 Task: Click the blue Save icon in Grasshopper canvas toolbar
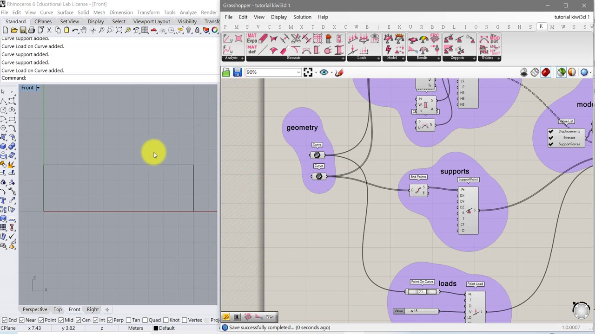point(237,72)
